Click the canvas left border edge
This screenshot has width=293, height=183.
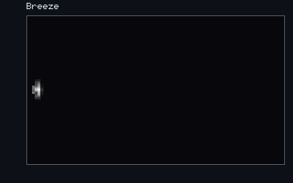click(27, 90)
